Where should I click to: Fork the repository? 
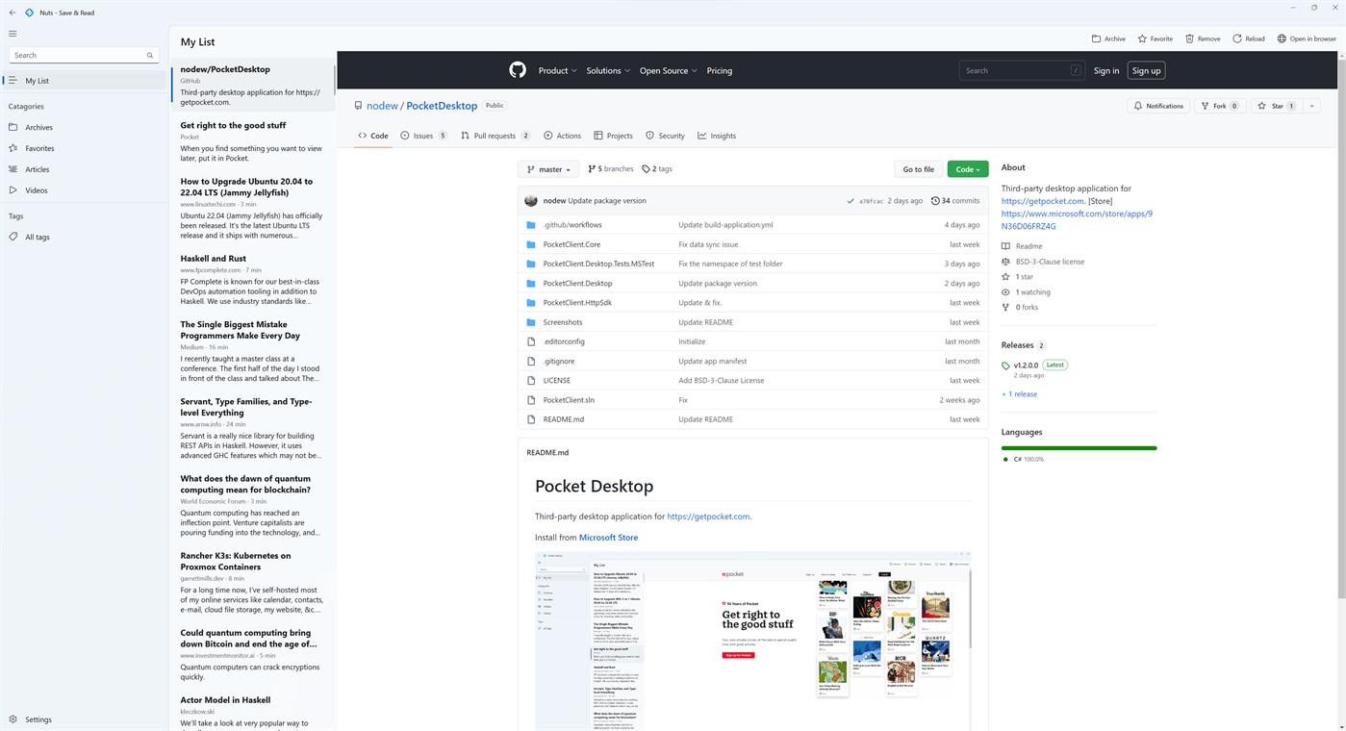click(x=1220, y=106)
